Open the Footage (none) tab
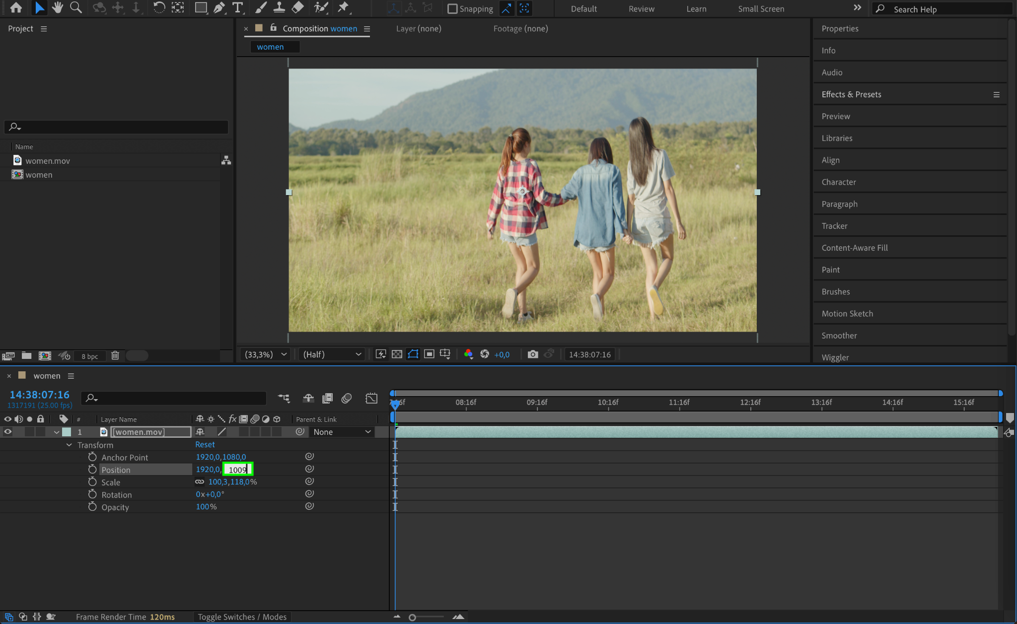The image size is (1017, 624). (x=520, y=29)
